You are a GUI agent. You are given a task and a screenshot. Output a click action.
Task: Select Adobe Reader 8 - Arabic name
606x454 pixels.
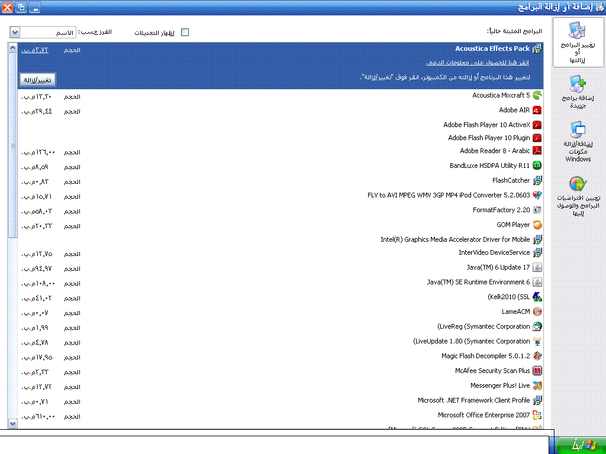click(x=495, y=151)
